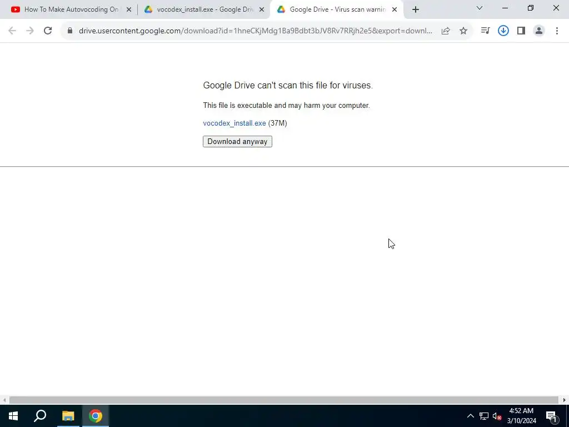
Task: Open the vocodex_install.exe file link
Action: click(234, 123)
